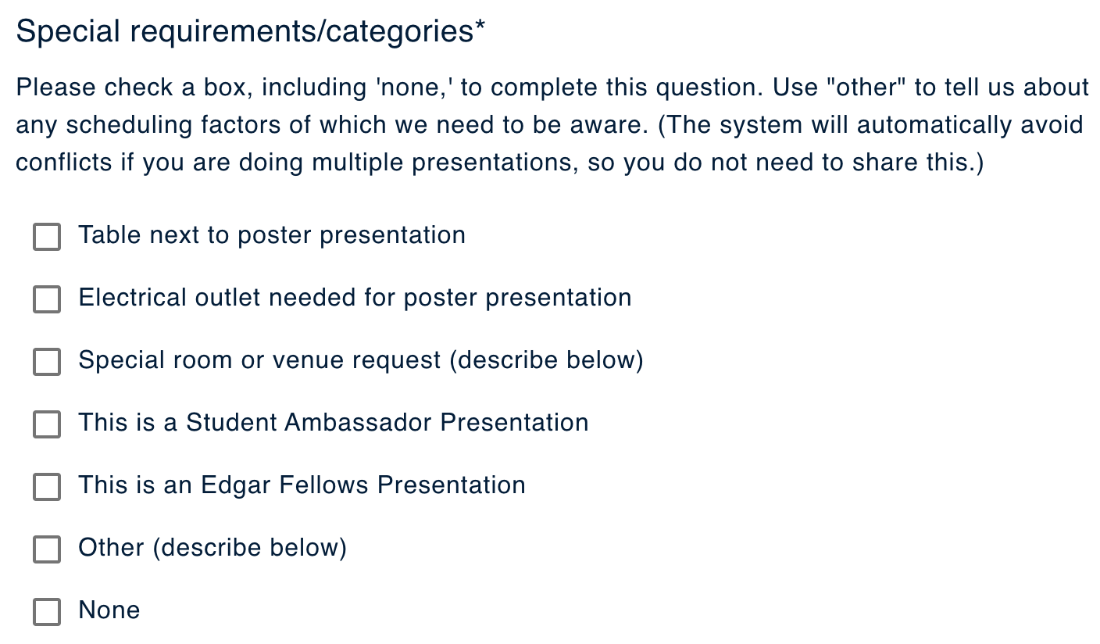Click the 'None' option label text
Screen dimensions: 1100x644
(109, 610)
